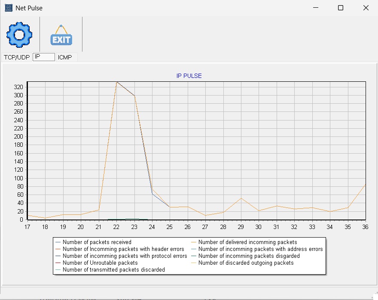Choose 'Number of Unroutable packets' in legend
Image resolution: width=378 pixels, height=300 pixels.
pyautogui.click(x=100, y=263)
